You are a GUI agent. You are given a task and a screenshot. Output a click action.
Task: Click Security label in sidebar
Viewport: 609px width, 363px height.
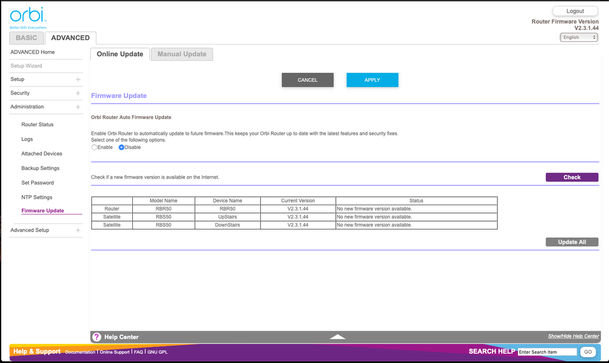pyautogui.click(x=20, y=93)
